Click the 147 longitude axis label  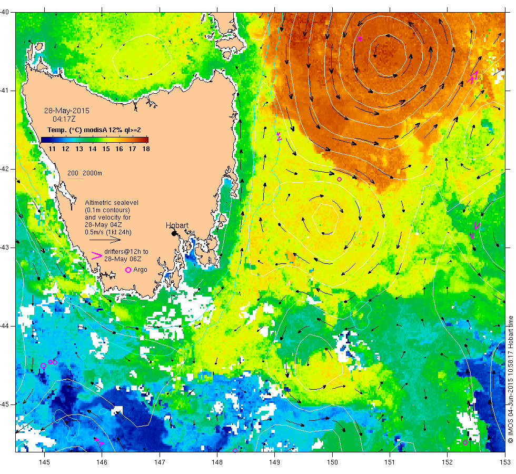point(160,462)
